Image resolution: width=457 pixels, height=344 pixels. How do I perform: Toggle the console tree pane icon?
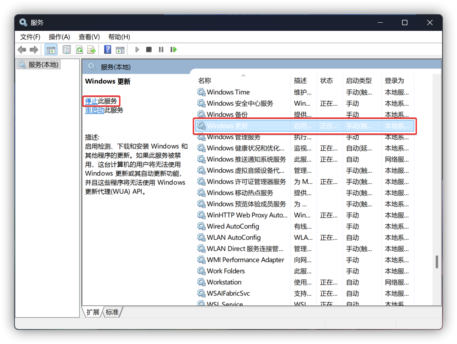(x=51, y=50)
